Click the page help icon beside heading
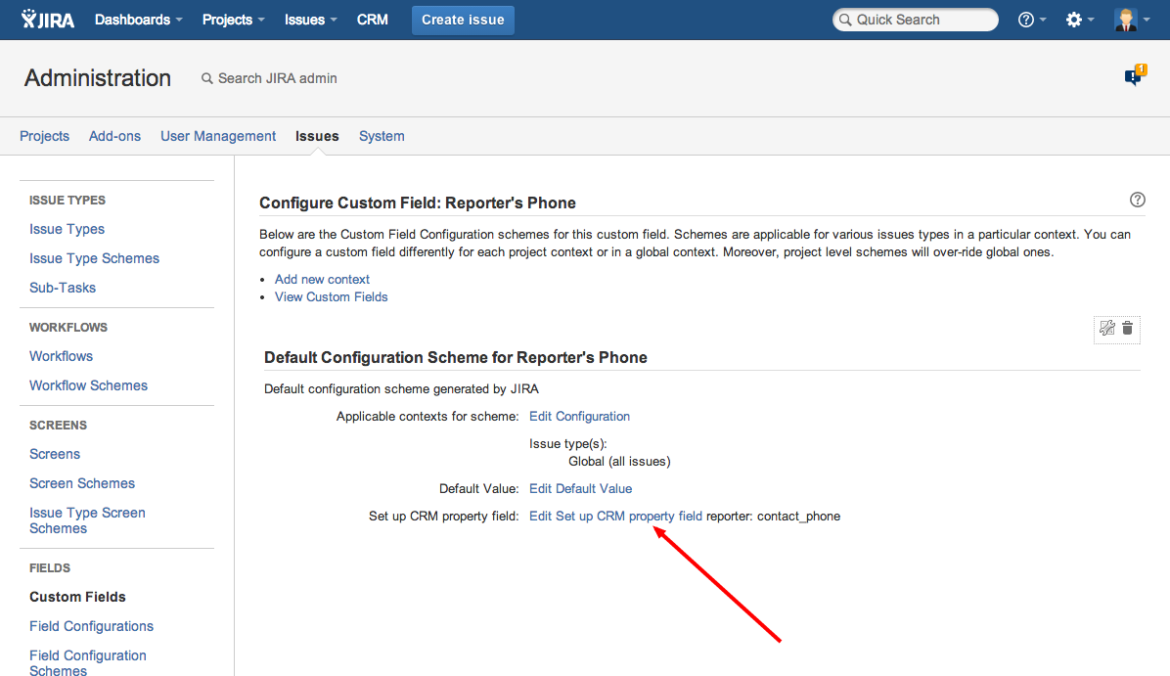The height and width of the screenshot is (676, 1170). [1137, 200]
